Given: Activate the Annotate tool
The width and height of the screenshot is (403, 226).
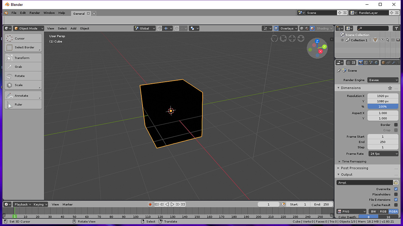Looking at the screenshot, I should coord(23,96).
